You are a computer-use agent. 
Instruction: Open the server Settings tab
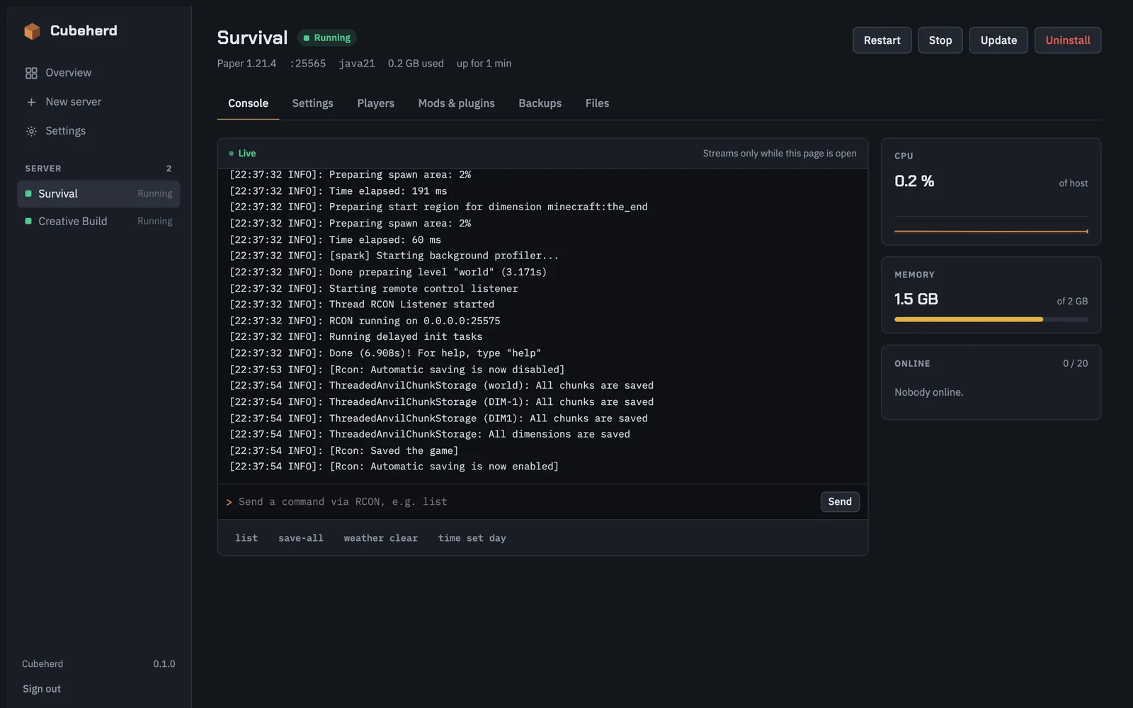(x=312, y=103)
